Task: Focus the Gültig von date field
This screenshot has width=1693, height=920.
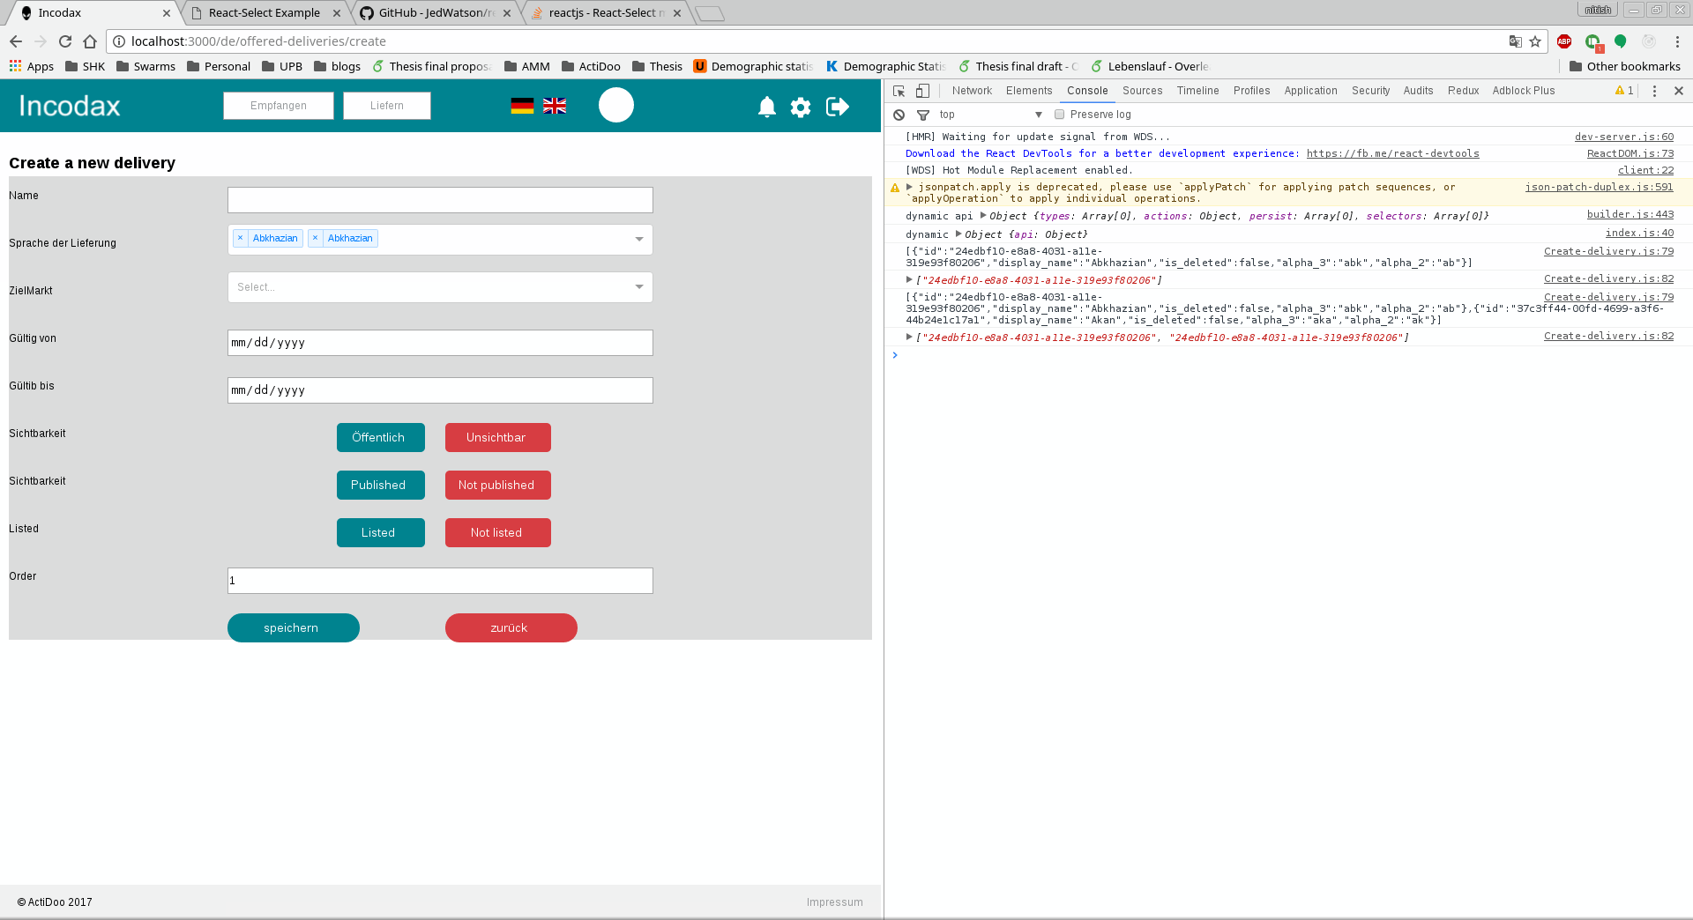Action: (440, 343)
